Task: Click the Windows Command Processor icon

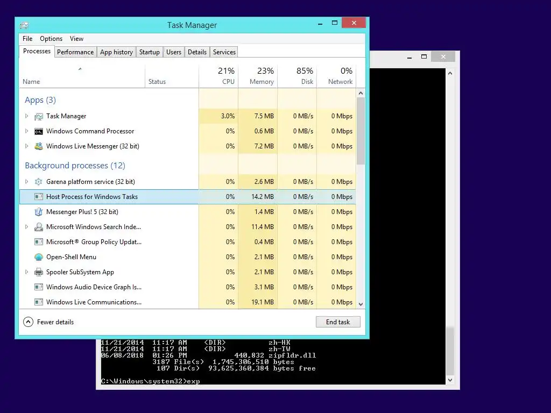Action: [39, 131]
